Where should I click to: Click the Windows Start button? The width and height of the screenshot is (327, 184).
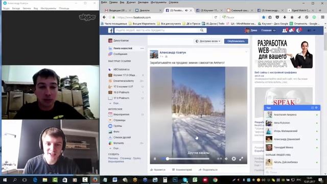(5, 180)
